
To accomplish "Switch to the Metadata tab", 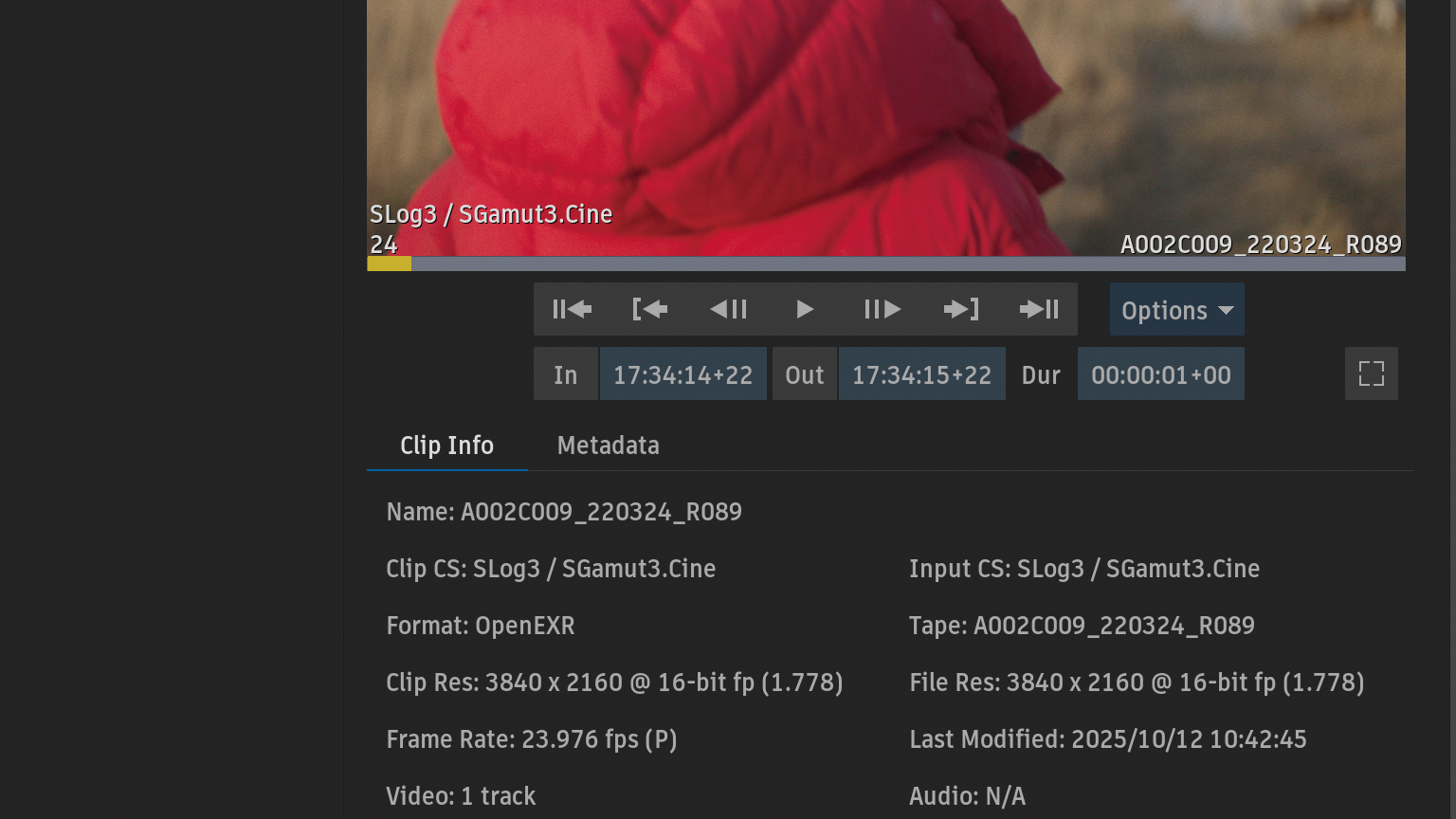I will point(608,446).
